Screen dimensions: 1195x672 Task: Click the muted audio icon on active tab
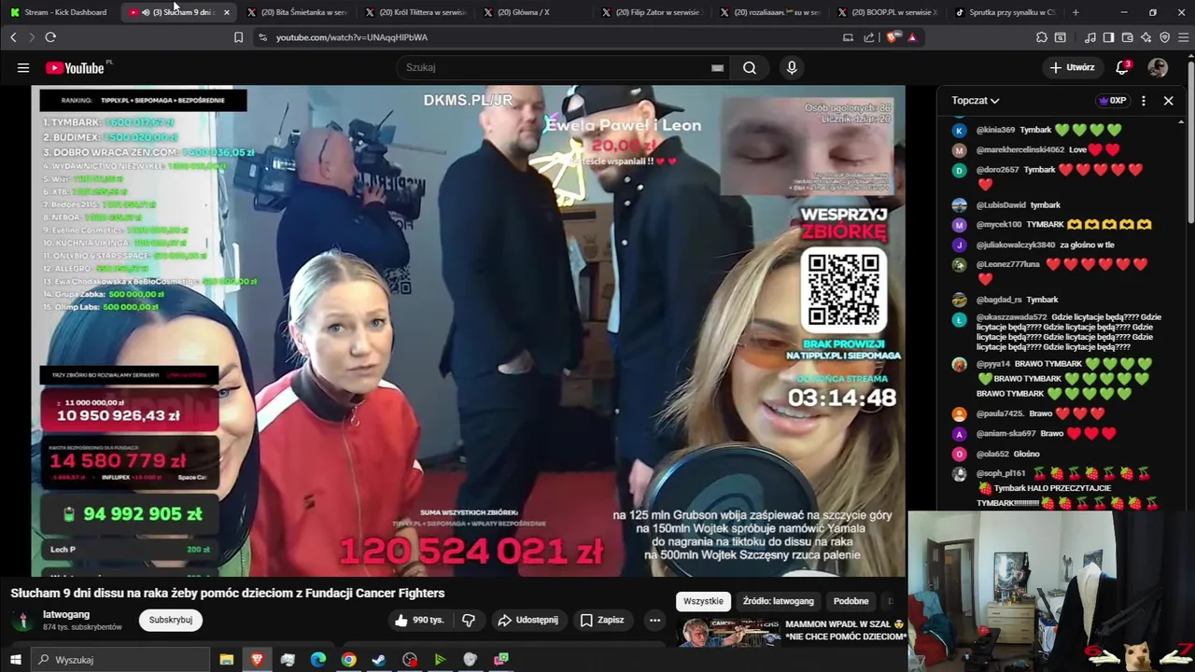pyautogui.click(x=146, y=12)
